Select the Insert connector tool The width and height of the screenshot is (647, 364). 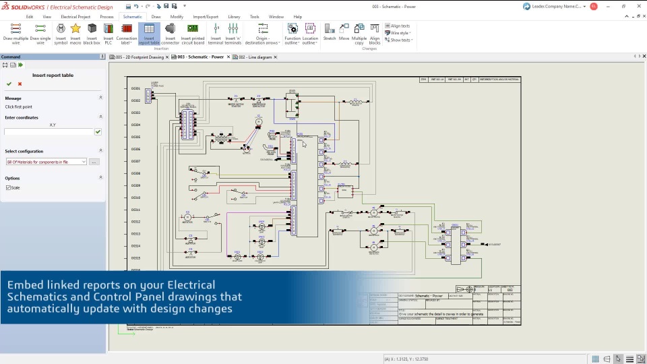point(170,34)
